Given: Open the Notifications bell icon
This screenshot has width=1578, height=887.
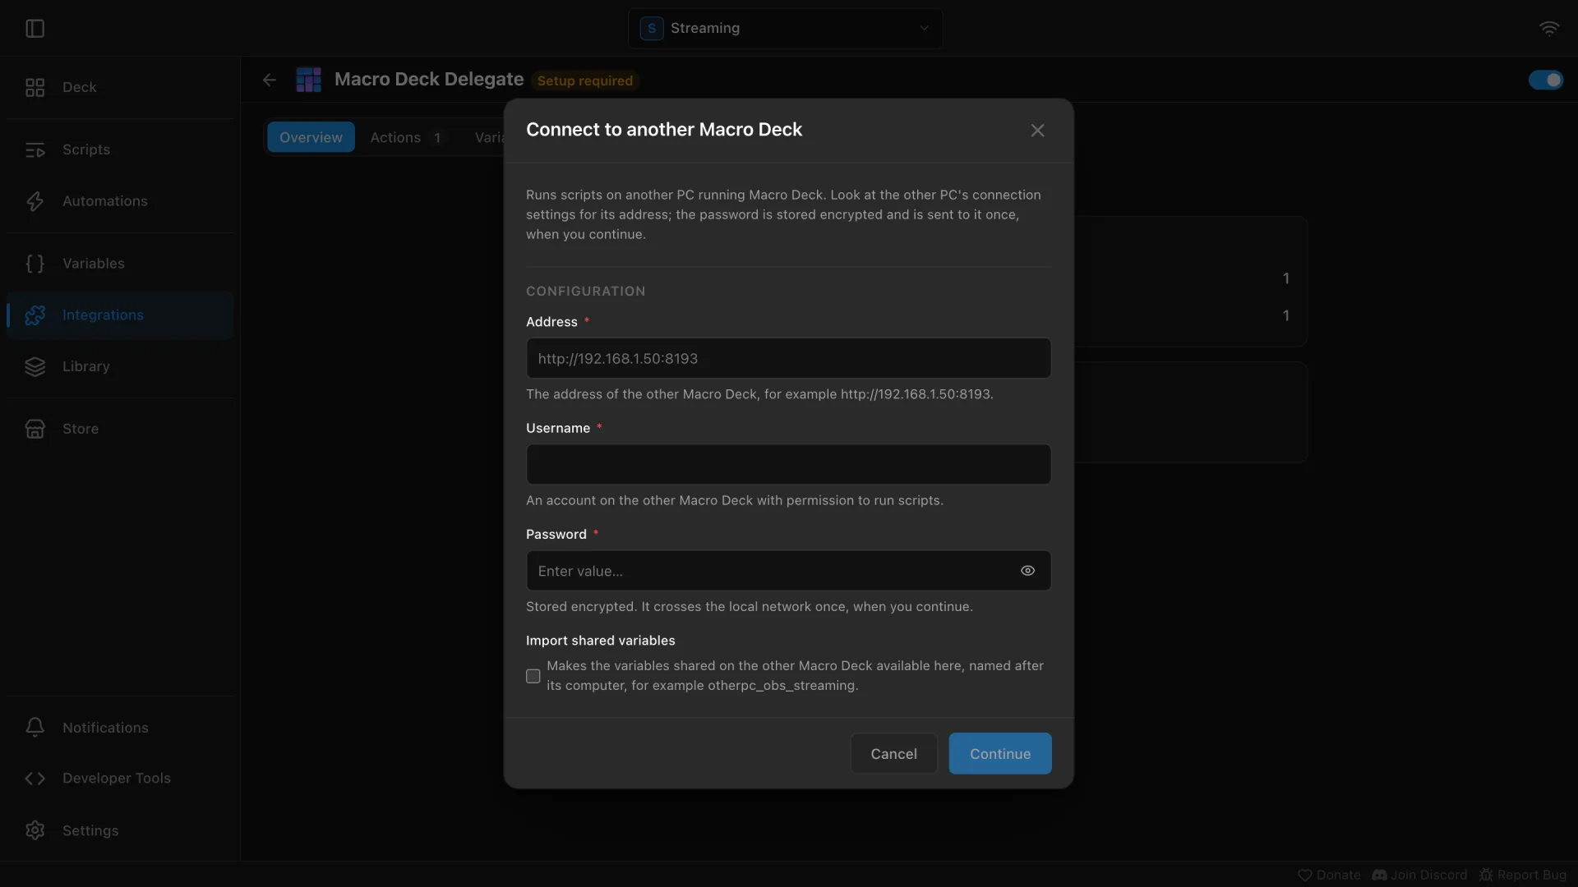Looking at the screenshot, I should point(35,728).
